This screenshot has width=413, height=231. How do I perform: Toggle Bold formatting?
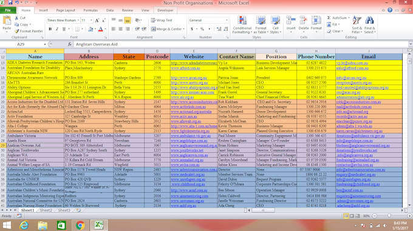tap(50, 29)
